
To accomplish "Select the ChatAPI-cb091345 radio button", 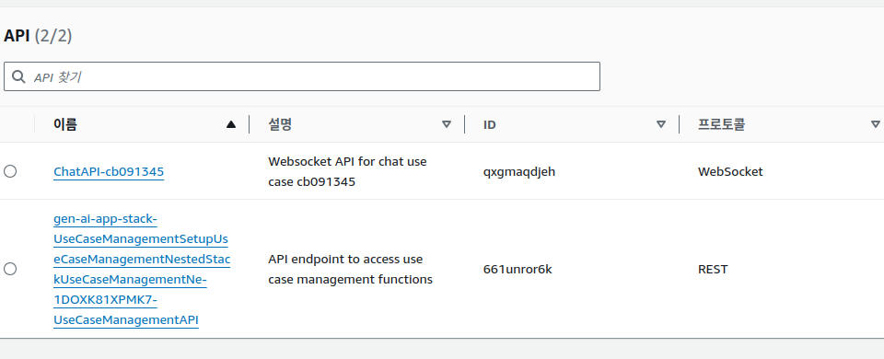I will [10, 171].
